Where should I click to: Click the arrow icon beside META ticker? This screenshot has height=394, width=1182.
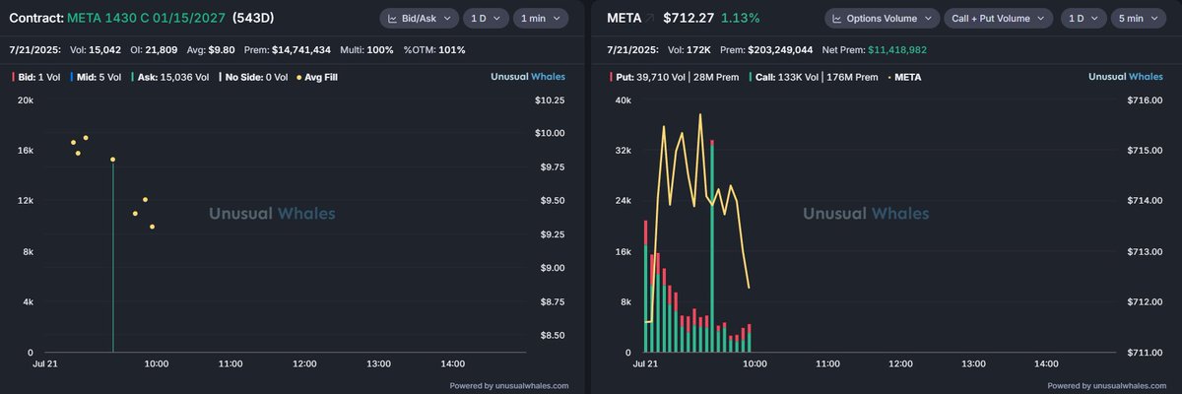(650, 18)
